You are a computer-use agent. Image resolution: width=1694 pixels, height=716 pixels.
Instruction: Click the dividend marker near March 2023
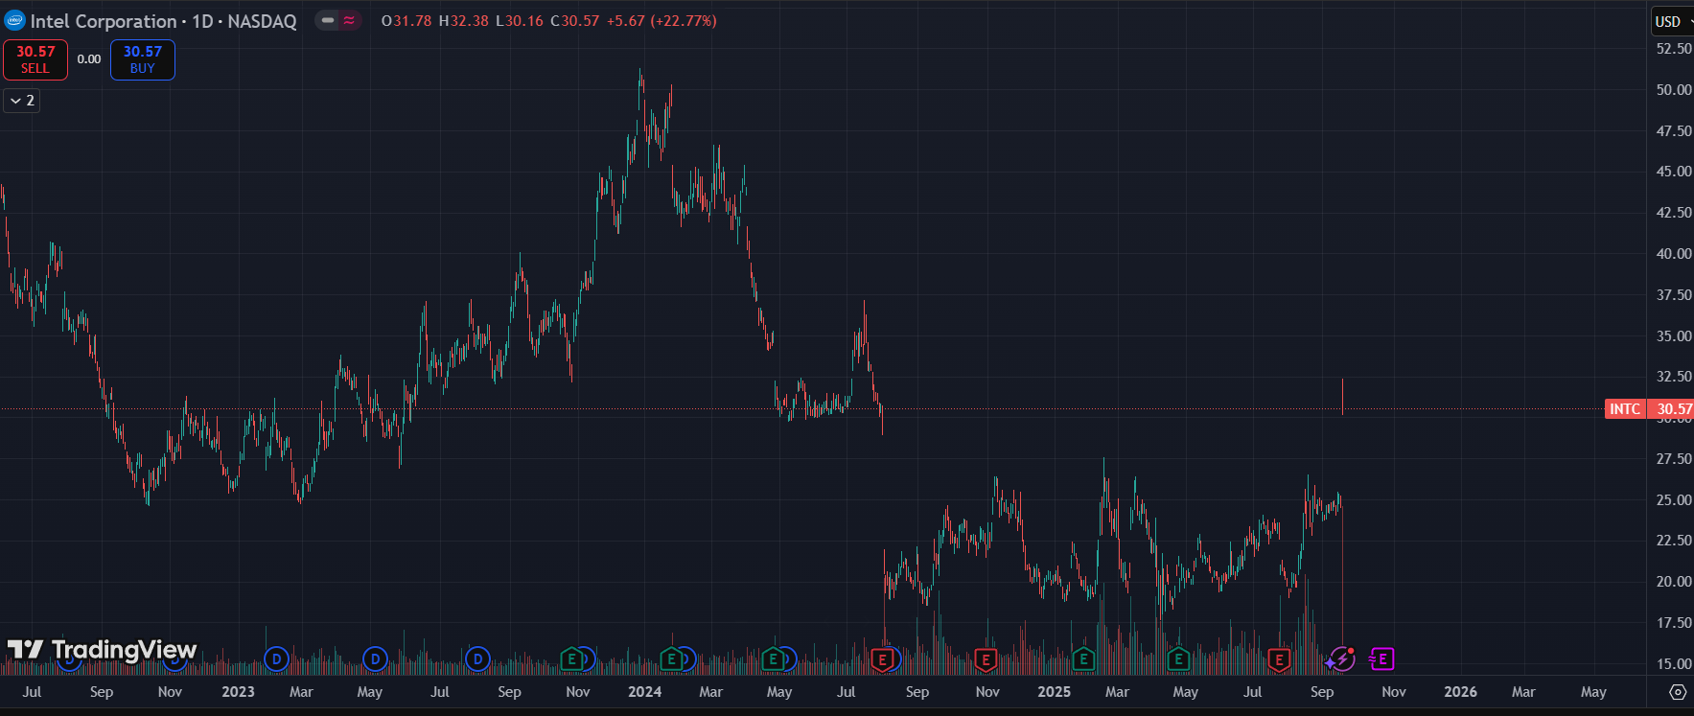click(276, 659)
